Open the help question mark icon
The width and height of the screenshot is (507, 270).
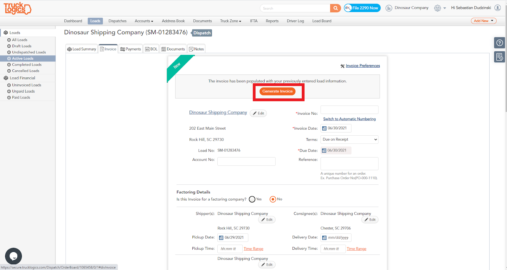coord(499,43)
